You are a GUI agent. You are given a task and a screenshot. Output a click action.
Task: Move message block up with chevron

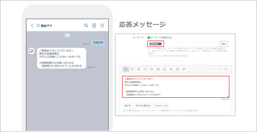[213, 69]
